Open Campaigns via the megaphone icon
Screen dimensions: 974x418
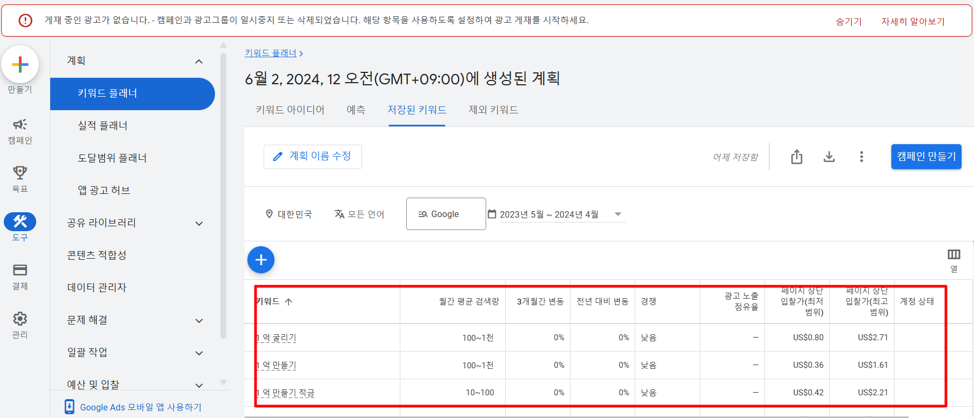(20, 124)
